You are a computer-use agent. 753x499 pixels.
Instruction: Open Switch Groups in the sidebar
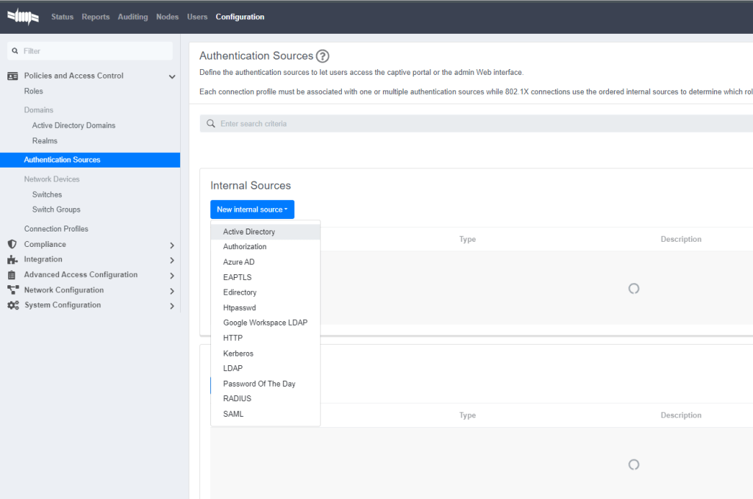pos(57,209)
